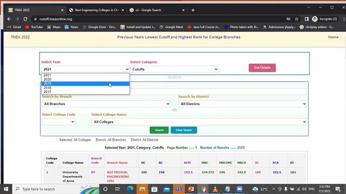Click the Get Details button
Viewport: 346px width, 194px height.
click(262, 68)
